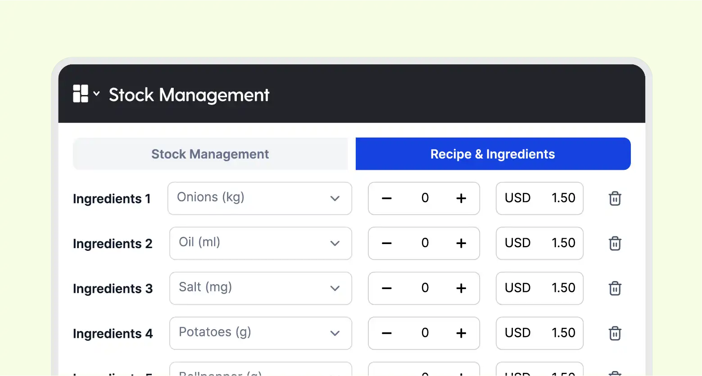Image resolution: width=702 pixels, height=376 pixels.
Task: Decrease the Onions quantity with minus
Action: click(x=387, y=199)
